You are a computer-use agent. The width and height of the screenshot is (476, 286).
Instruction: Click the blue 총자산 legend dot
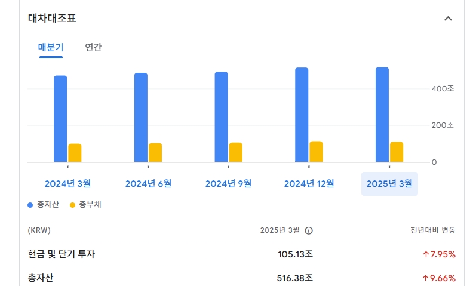point(30,205)
